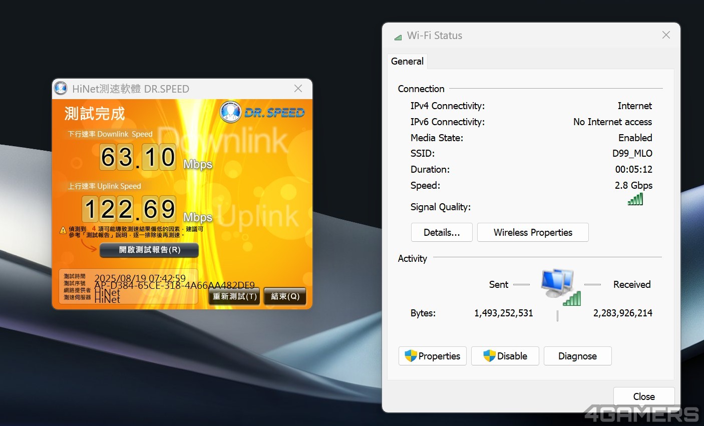Open Wireless Properties

(533, 232)
